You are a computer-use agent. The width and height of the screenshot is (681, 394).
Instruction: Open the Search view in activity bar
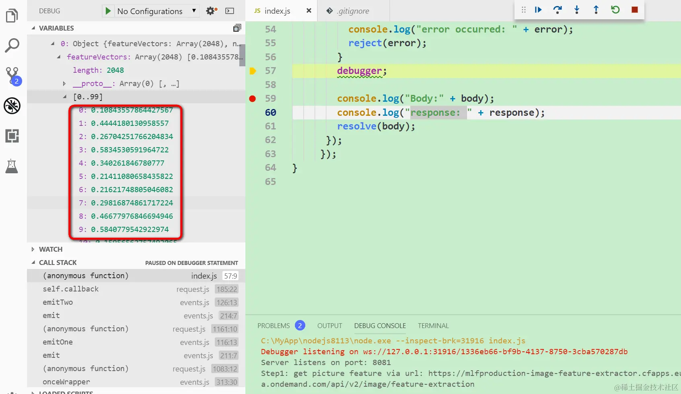click(x=12, y=45)
